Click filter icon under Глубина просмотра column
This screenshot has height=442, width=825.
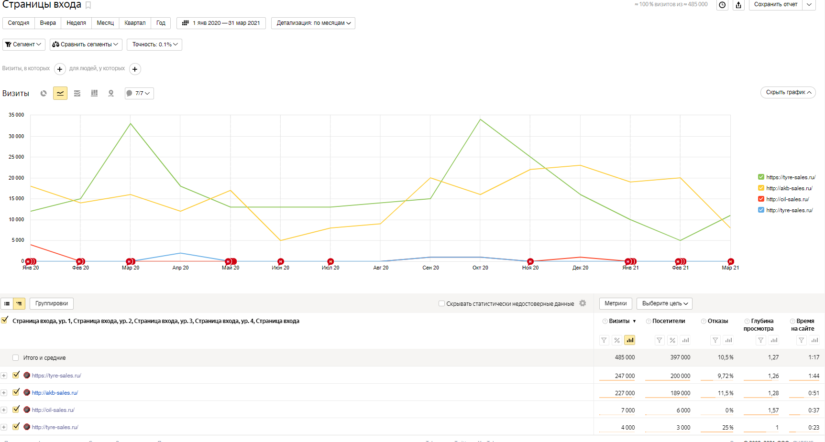click(x=761, y=340)
